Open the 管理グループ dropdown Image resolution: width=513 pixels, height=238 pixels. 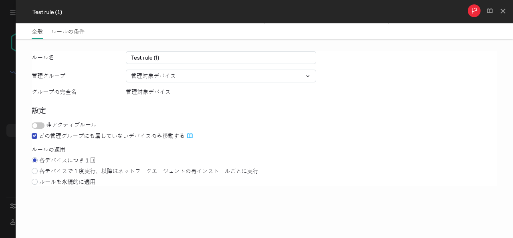221,76
